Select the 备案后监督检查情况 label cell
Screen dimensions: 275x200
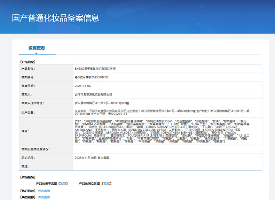(x=46, y=149)
